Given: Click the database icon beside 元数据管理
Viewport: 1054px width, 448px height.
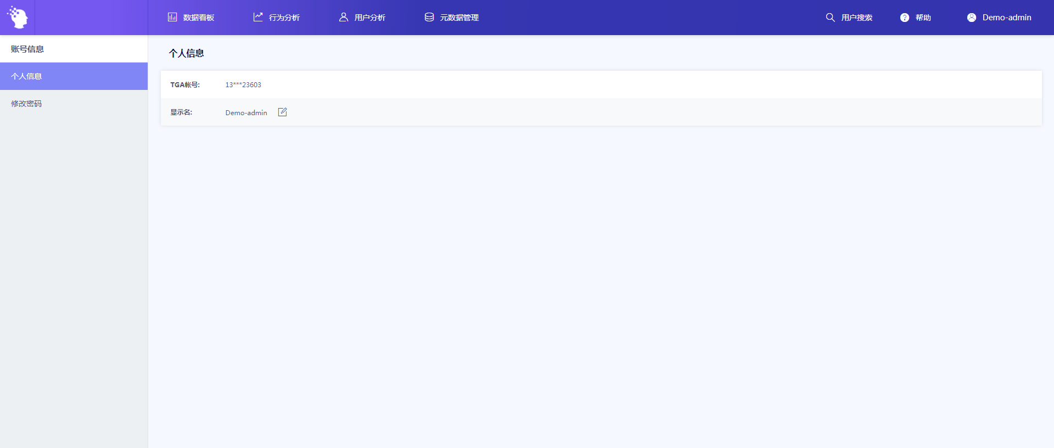Looking at the screenshot, I should coord(429,17).
